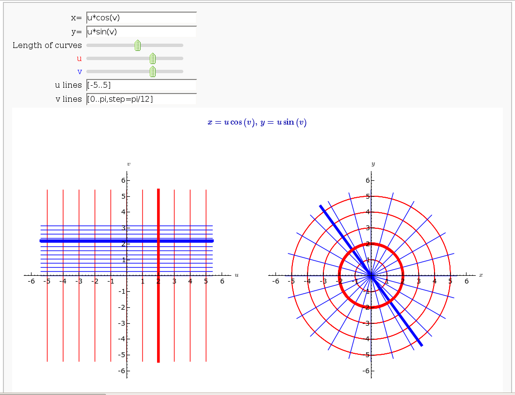Click the thick red circle in right plot
This screenshot has height=395, width=515.
[402, 275]
